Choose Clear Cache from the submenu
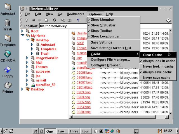 pyautogui.click(x=152, y=55)
